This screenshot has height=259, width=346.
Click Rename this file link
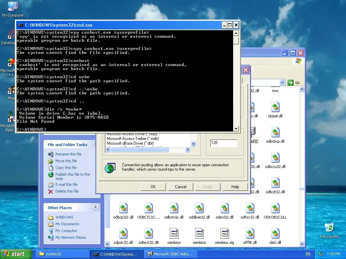[68, 154]
